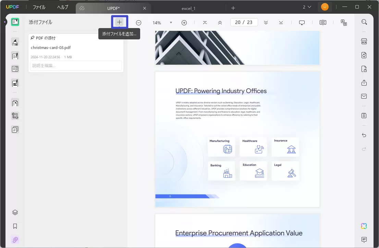Viewport: 379px width, 248px height.
Task: Open the ヘルプ menu
Action: pyautogui.click(x=63, y=7)
